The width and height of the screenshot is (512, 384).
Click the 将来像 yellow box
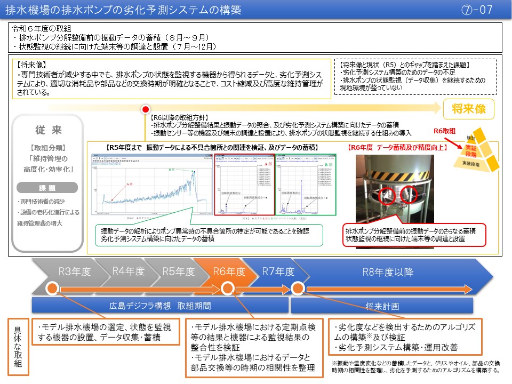pos(469,109)
